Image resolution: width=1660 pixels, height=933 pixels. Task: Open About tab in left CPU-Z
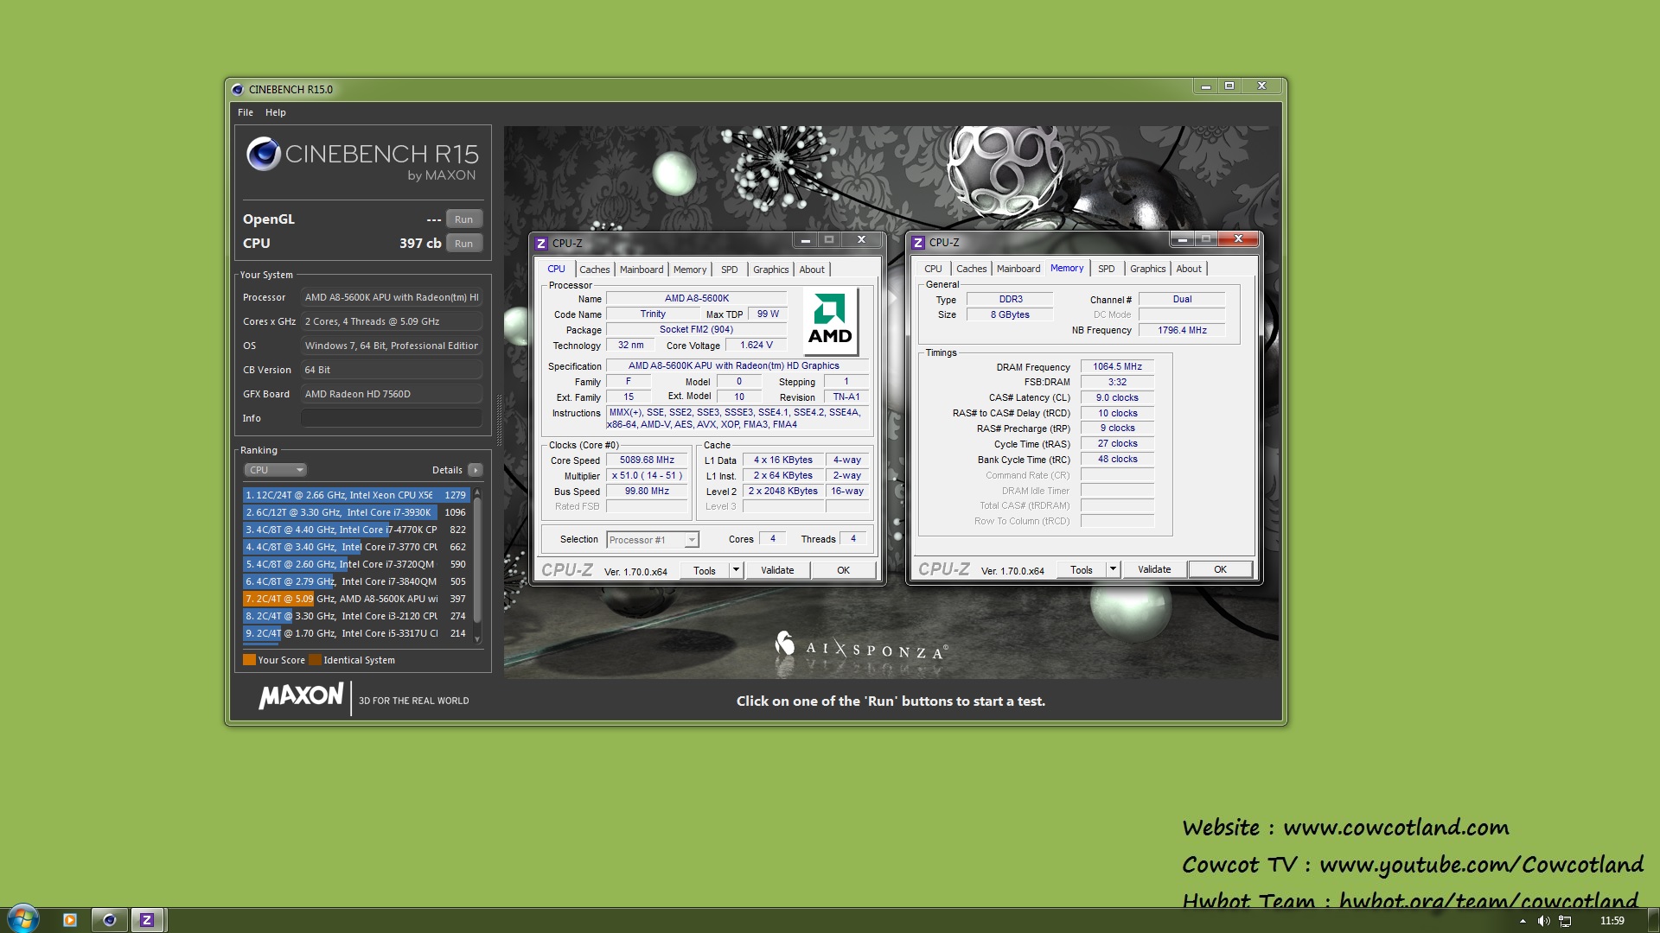pos(812,270)
